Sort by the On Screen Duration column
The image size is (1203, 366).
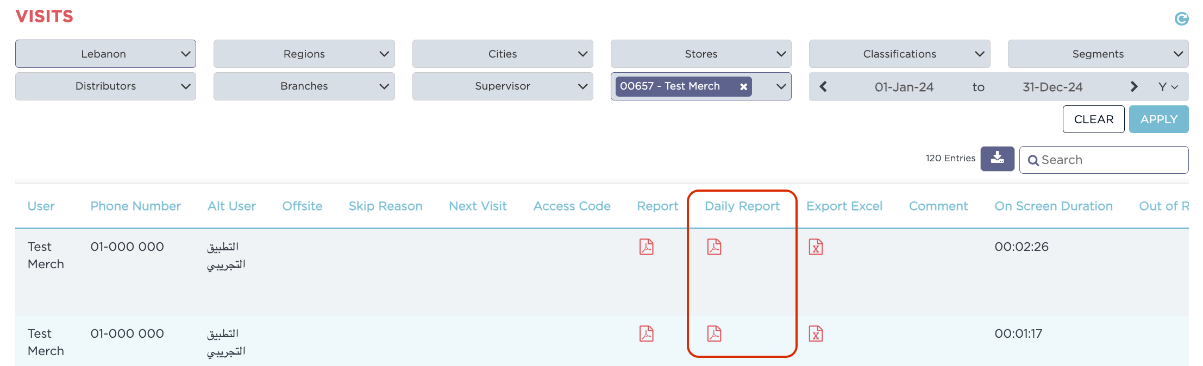click(1053, 206)
